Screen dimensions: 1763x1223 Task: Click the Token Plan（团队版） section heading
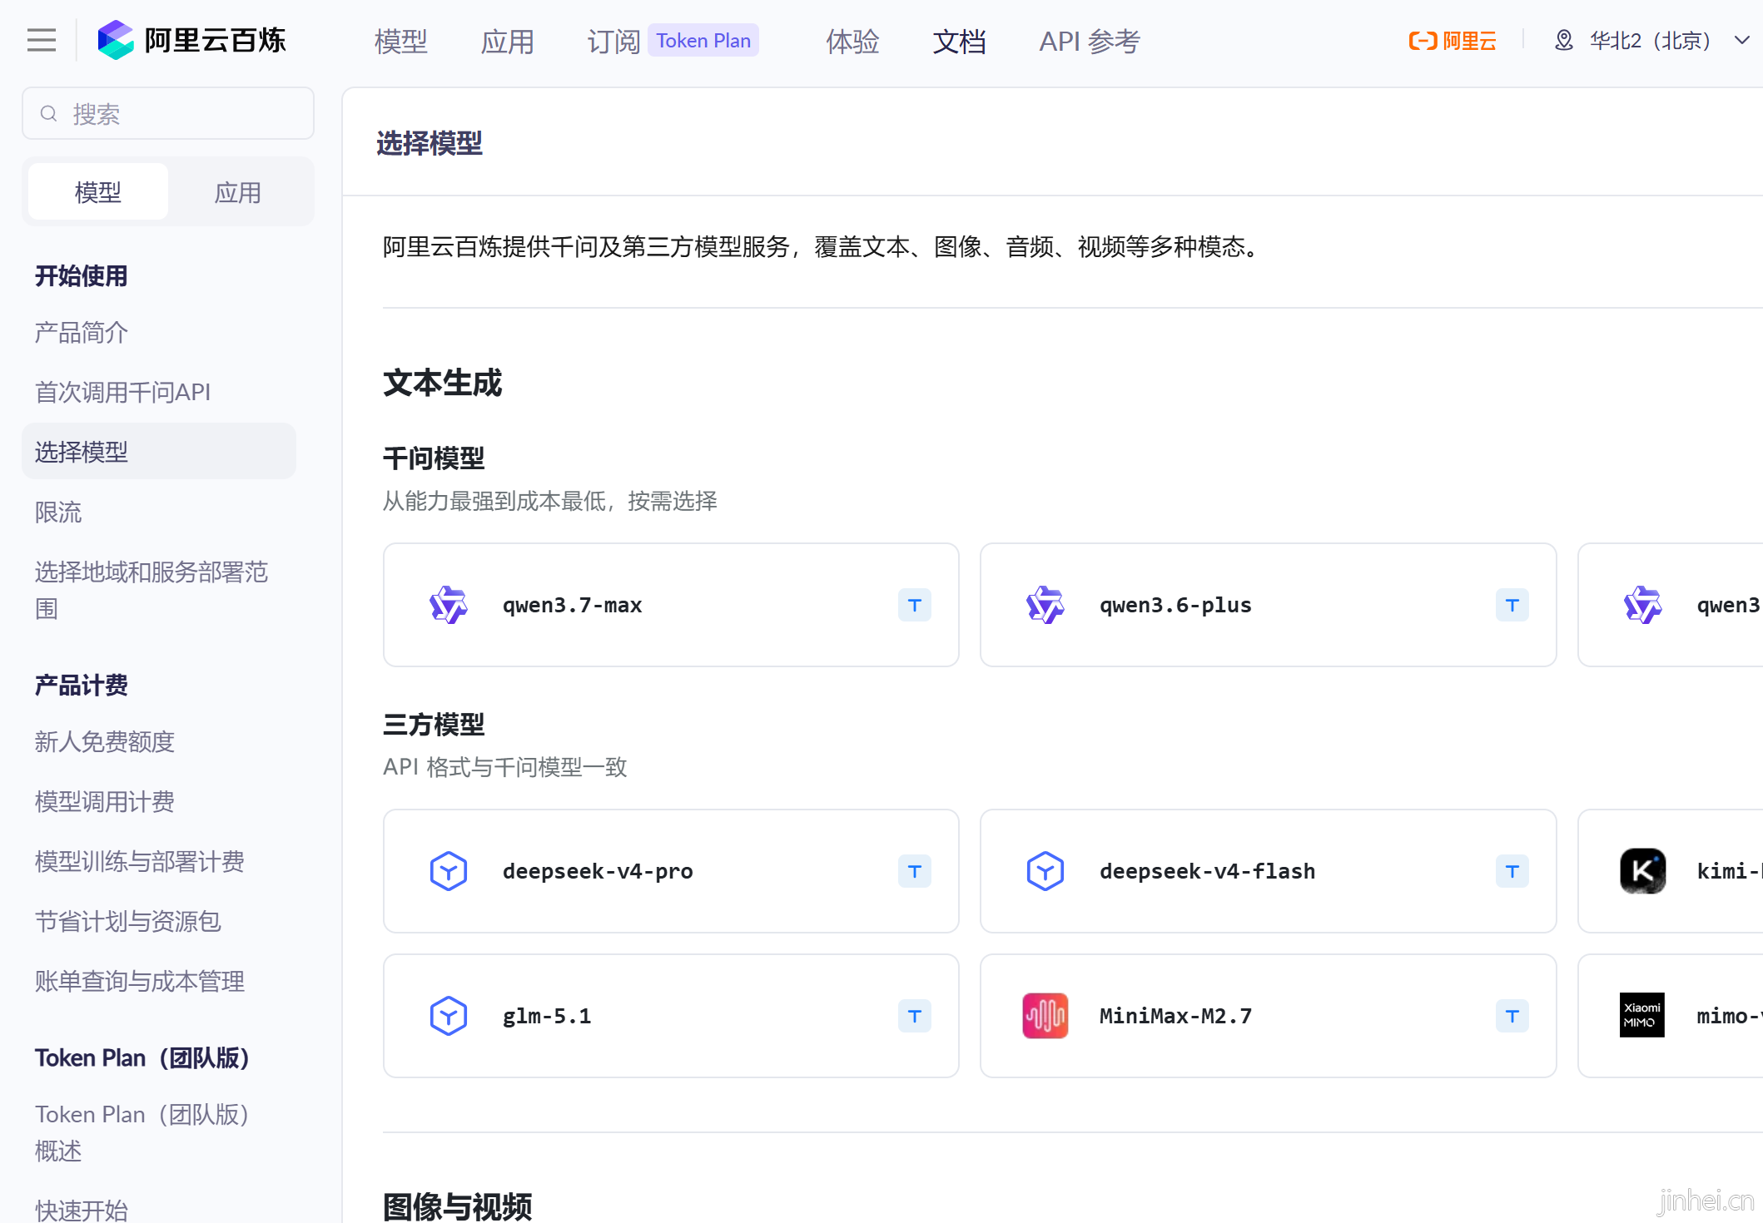[x=142, y=1057]
